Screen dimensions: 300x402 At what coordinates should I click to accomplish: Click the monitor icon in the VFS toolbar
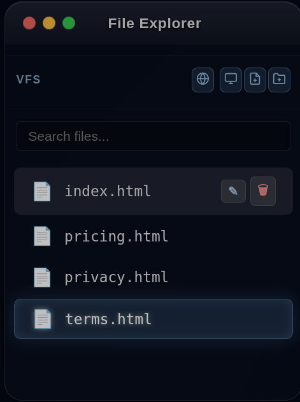tap(231, 80)
